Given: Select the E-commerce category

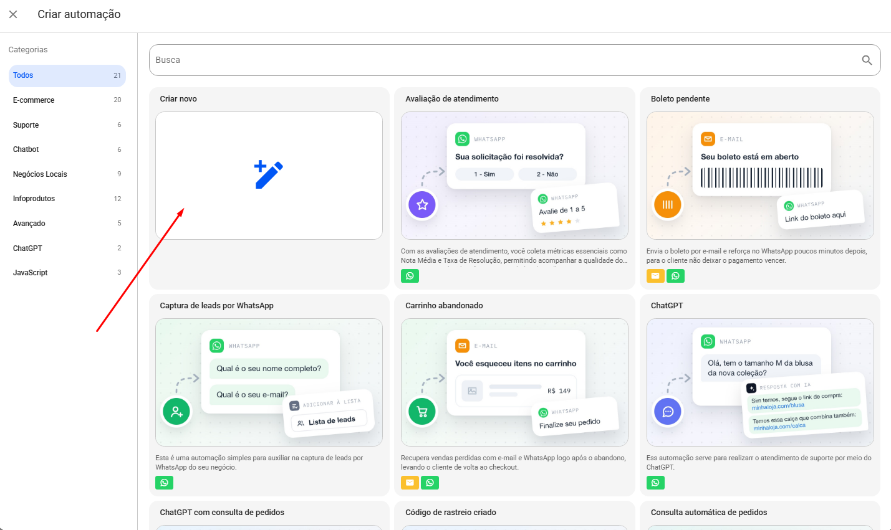Looking at the screenshot, I should point(67,100).
